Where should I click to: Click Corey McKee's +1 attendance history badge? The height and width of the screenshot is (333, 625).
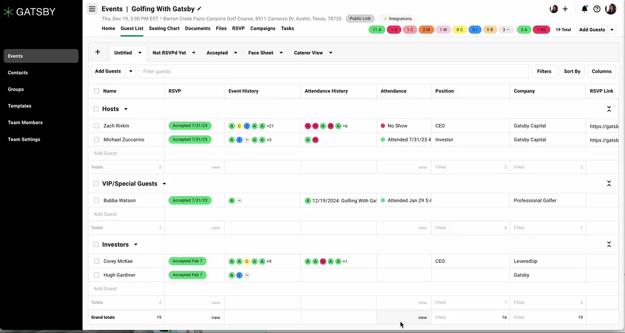tap(345, 261)
